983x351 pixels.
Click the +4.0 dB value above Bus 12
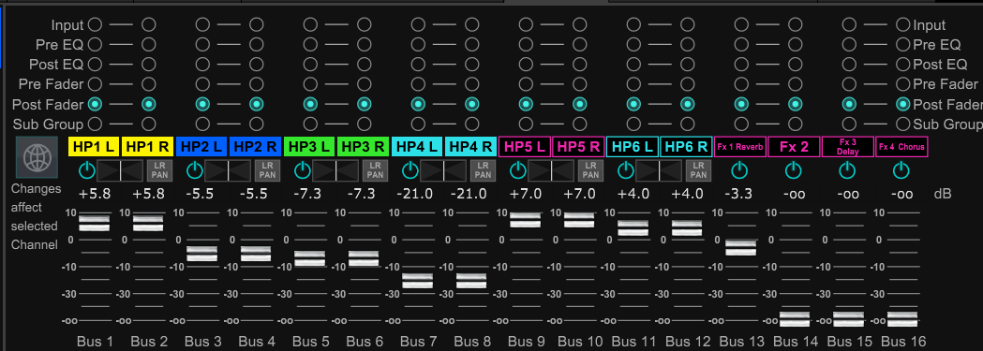[x=687, y=194]
